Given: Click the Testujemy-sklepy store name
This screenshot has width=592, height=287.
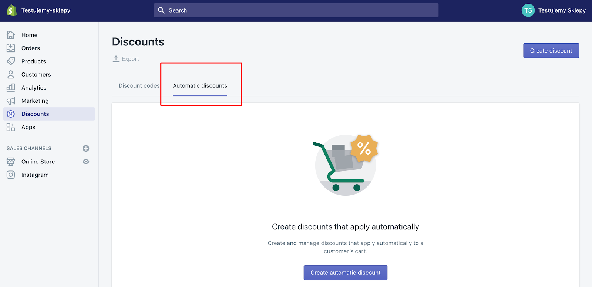Looking at the screenshot, I should 46,10.
